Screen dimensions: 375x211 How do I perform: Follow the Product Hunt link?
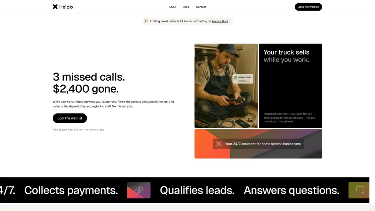coord(220,21)
